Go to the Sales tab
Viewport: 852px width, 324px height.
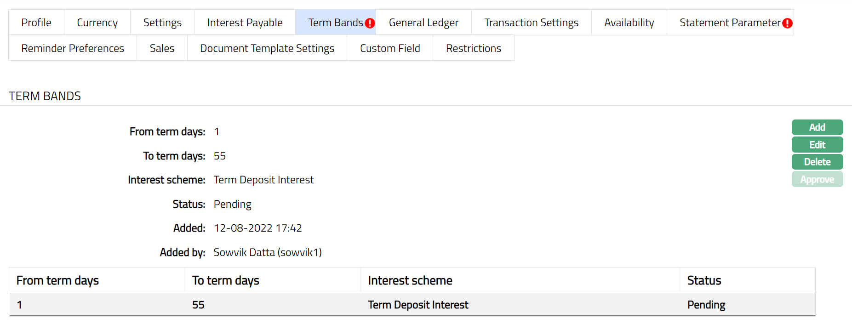click(x=162, y=48)
